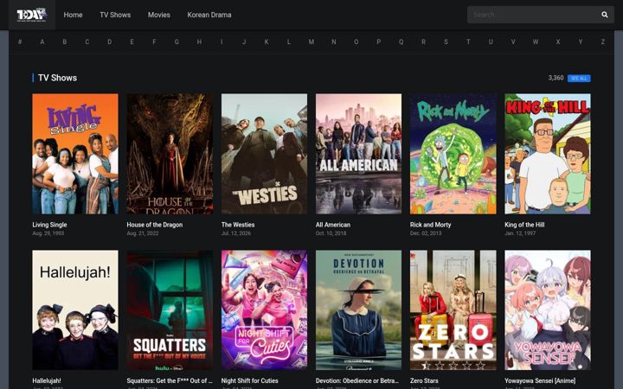Screen dimensions: 623x389
Task: Open the Living Single poster
Action: (x=75, y=154)
